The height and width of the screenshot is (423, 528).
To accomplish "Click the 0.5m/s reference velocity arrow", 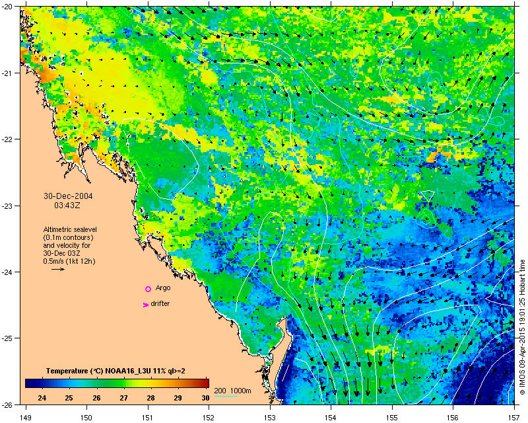I will (x=58, y=269).
